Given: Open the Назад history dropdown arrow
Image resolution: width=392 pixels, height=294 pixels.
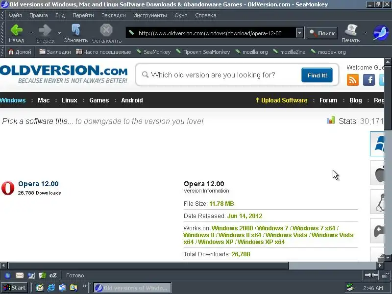Looking at the screenshot, I should [31, 33].
